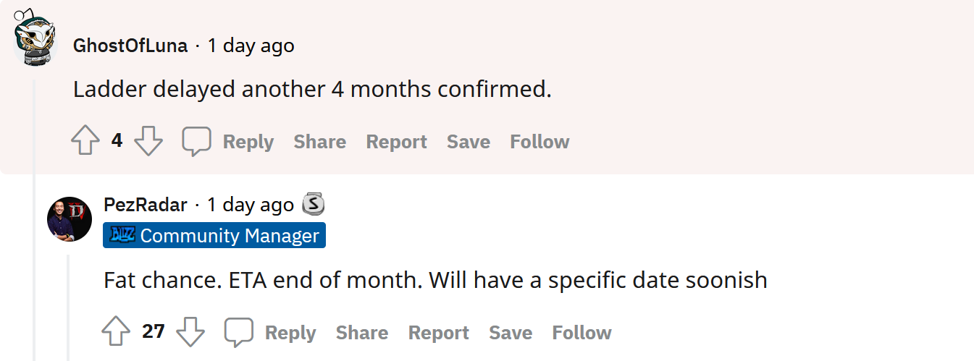Image resolution: width=974 pixels, height=361 pixels.
Task: Click comment bubble icon on PezRadar's reply
Action: click(238, 332)
